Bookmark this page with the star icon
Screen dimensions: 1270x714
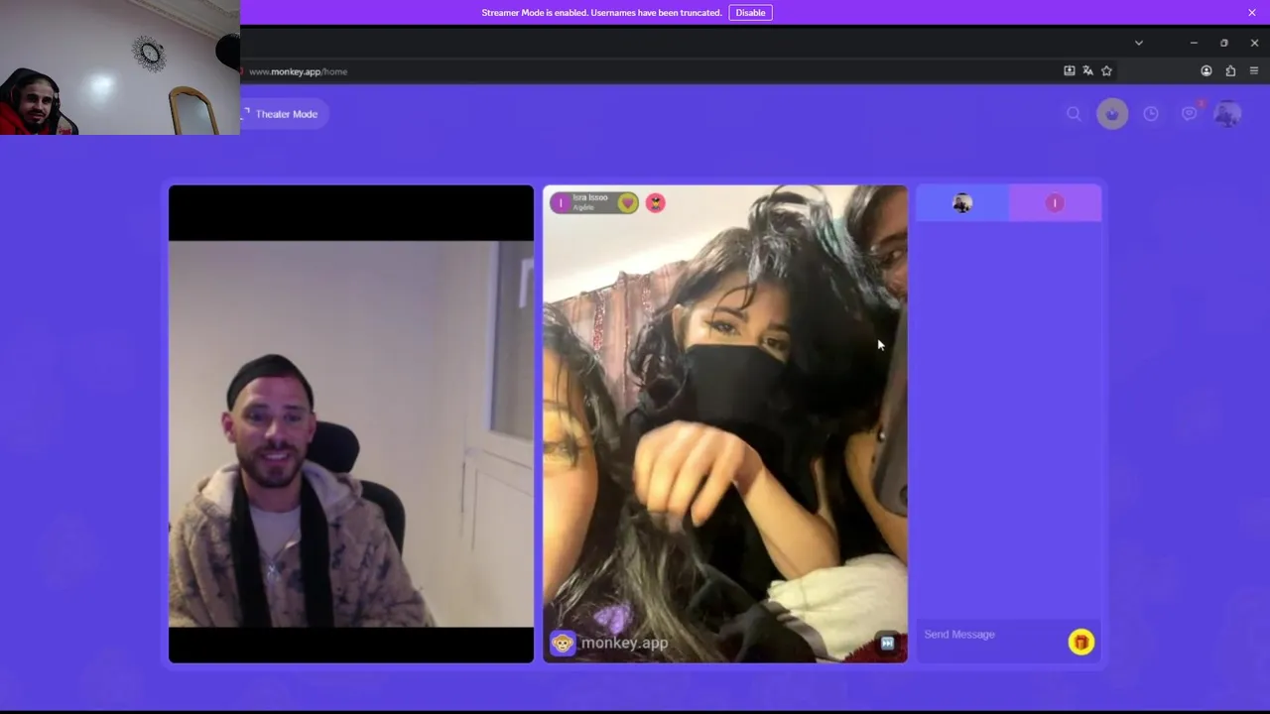[x=1106, y=71]
